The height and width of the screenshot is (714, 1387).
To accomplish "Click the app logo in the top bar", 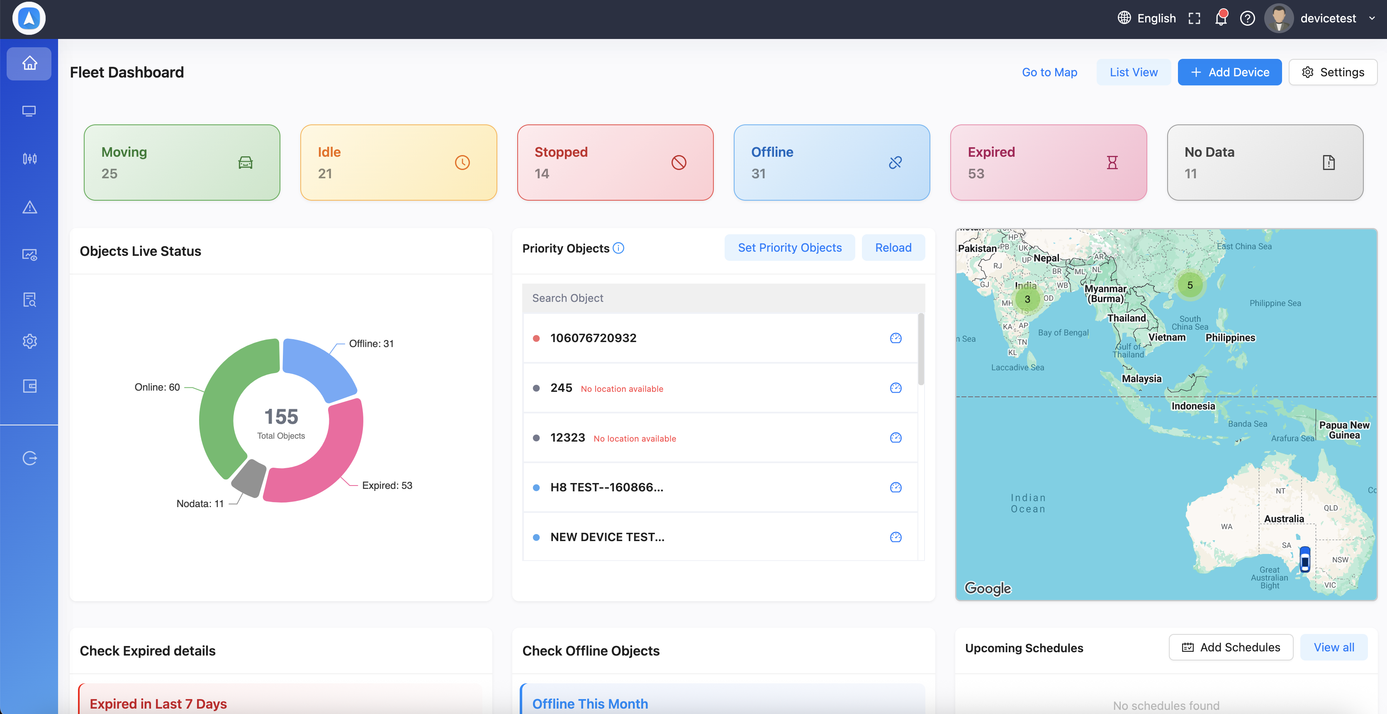I will (29, 18).
